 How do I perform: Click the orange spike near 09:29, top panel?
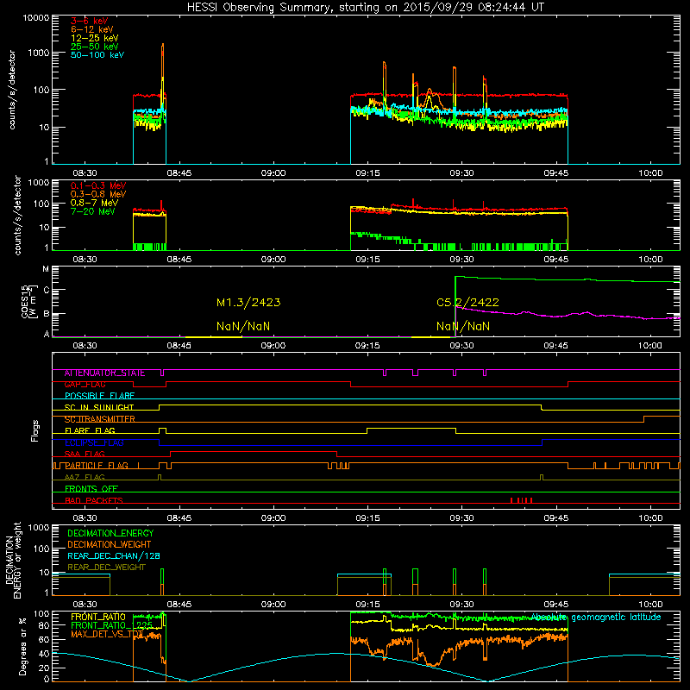coord(455,85)
